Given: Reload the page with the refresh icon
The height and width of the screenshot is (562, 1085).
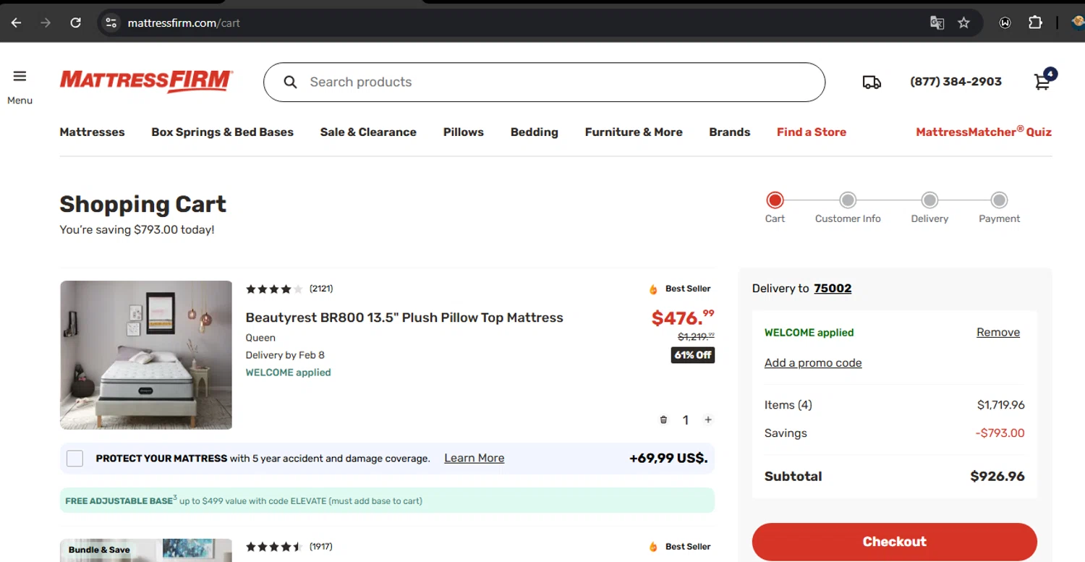Looking at the screenshot, I should [75, 22].
